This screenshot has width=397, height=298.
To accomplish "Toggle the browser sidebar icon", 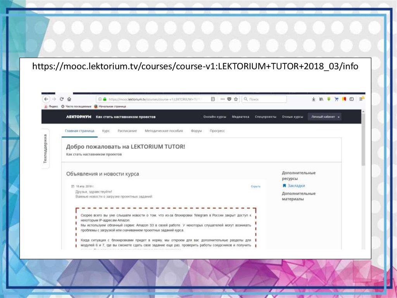I will tap(351, 99).
